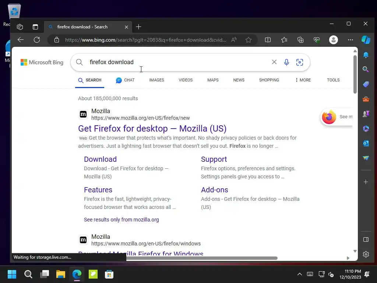This screenshot has width=377, height=283.
Task: Open Outlook in the sidebar
Action: click(x=366, y=143)
